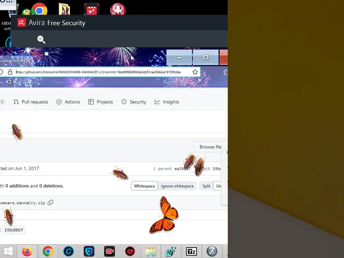This screenshot has width=344, height=258.
Task: Click the 19bd86f commit hash chip
Action: (13, 230)
